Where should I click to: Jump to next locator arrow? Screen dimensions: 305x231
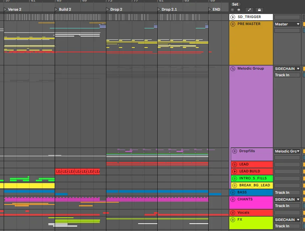[x=239, y=10]
